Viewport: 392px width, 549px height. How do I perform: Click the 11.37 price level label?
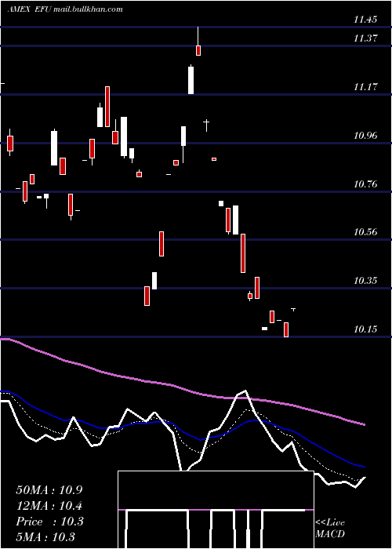coord(365,38)
